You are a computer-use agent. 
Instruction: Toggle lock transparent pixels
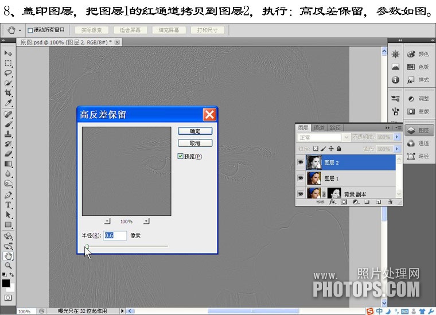(316, 149)
